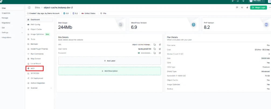Click the diamond tag icon in header
271x109 pixels.
(242, 8)
